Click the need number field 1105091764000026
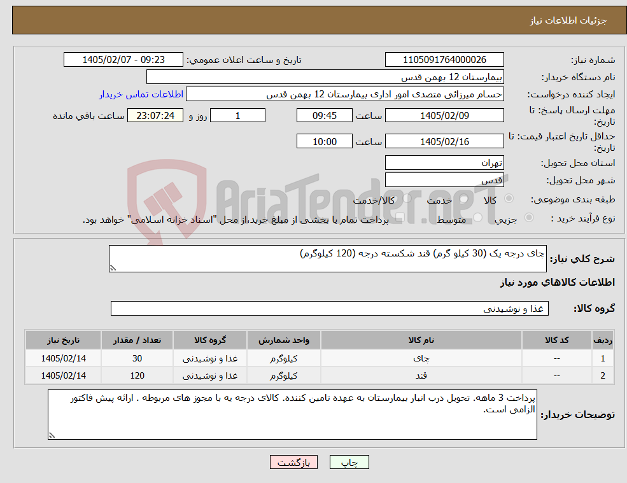This screenshot has width=627, height=483. point(444,60)
